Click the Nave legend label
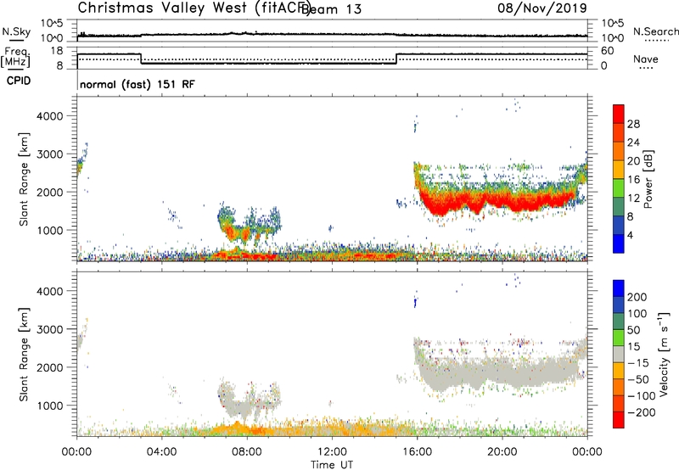Viewport: 679px width, 470px height. click(645, 59)
